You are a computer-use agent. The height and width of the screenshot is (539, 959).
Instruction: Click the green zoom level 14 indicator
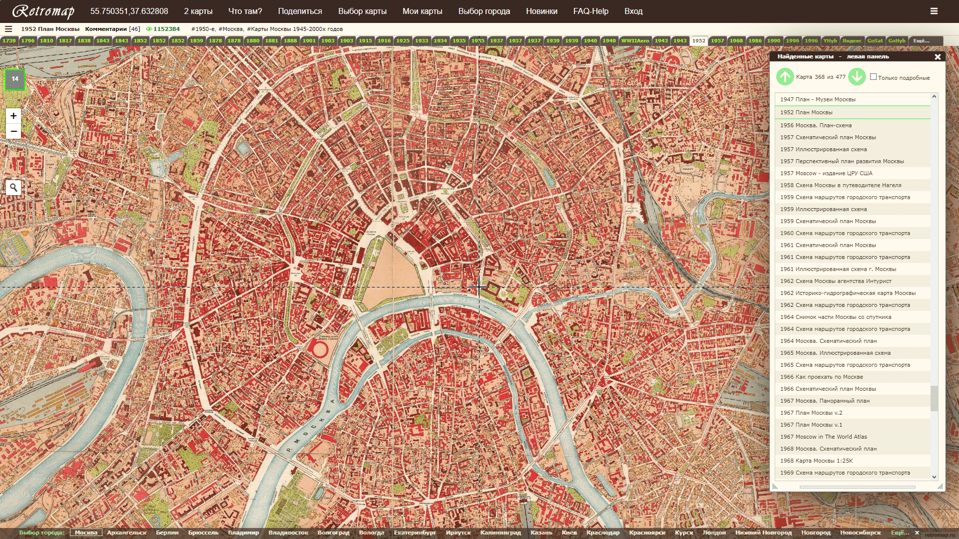15,79
